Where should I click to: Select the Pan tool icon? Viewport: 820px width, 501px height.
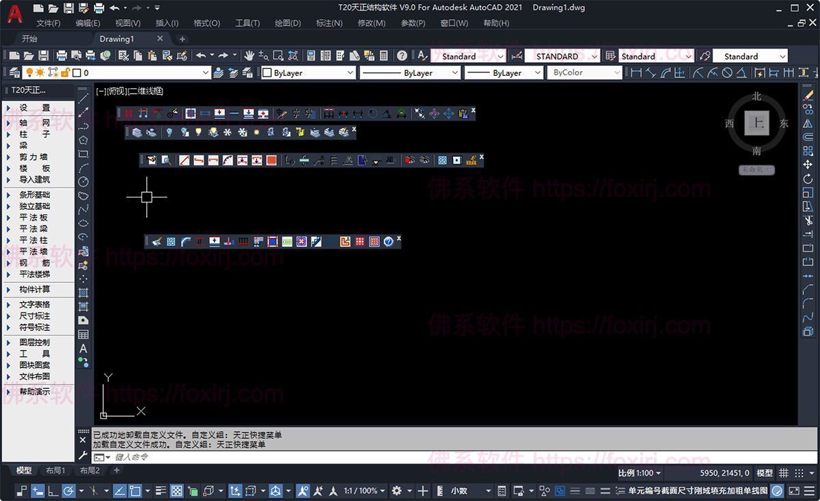[x=250, y=56]
